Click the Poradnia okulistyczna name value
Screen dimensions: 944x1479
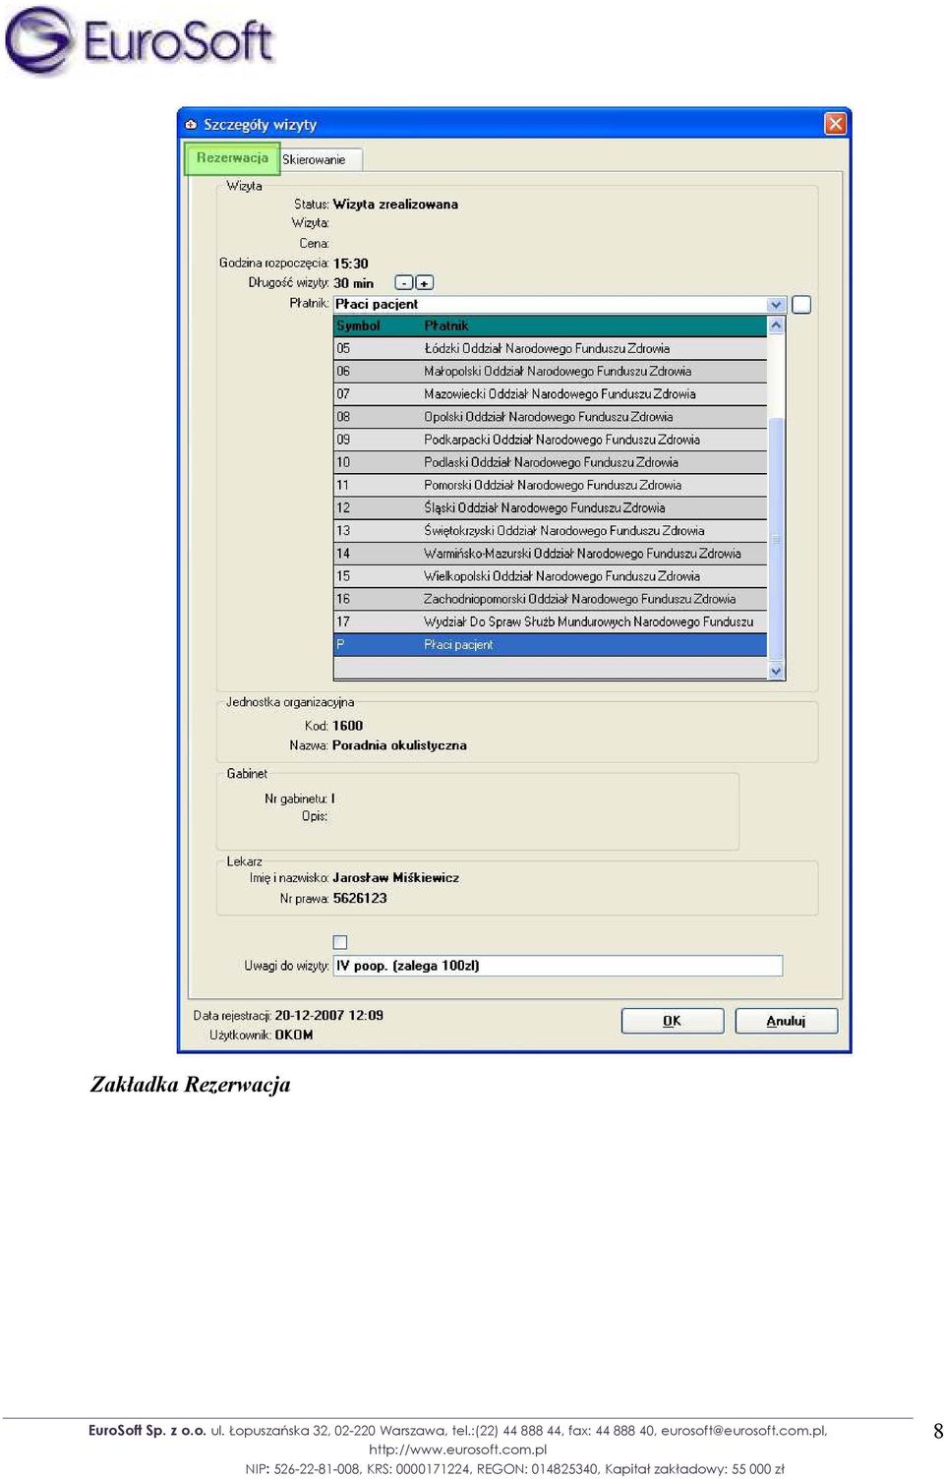click(399, 745)
